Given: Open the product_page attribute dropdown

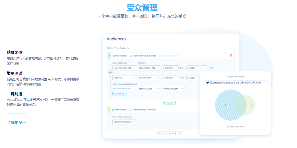Looking at the screenshot, I should (149, 89).
